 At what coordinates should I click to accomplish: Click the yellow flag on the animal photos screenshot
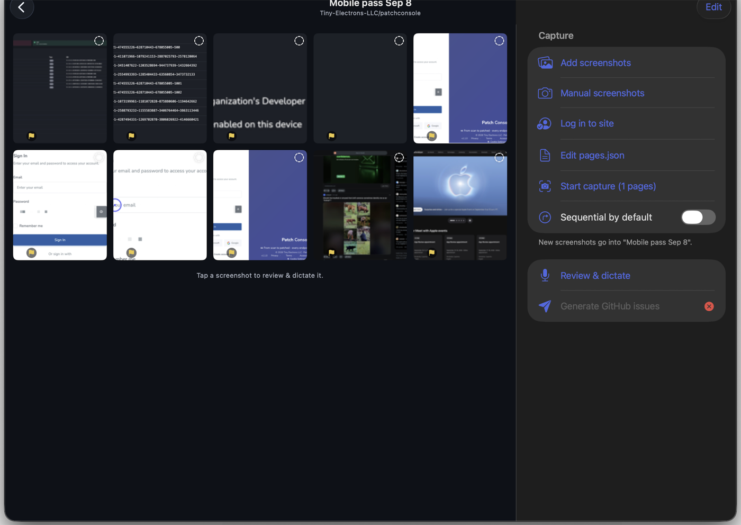pyautogui.click(x=331, y=252)
